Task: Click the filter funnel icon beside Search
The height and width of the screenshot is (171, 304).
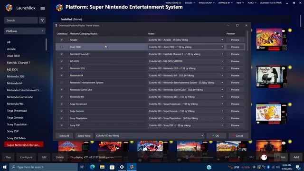Action: [x=42, y=20]
